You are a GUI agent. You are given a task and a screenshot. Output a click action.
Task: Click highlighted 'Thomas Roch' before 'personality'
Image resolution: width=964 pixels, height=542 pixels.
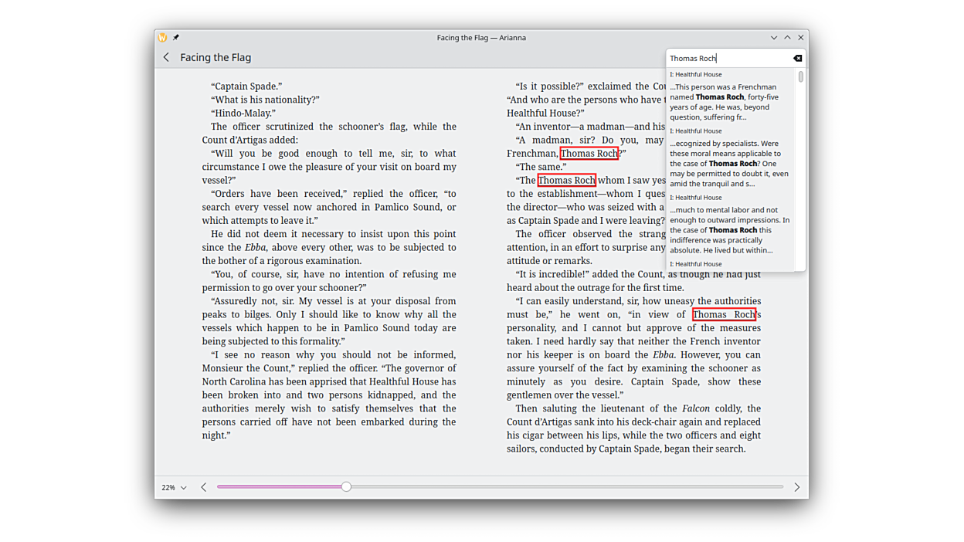coord(724,314)
